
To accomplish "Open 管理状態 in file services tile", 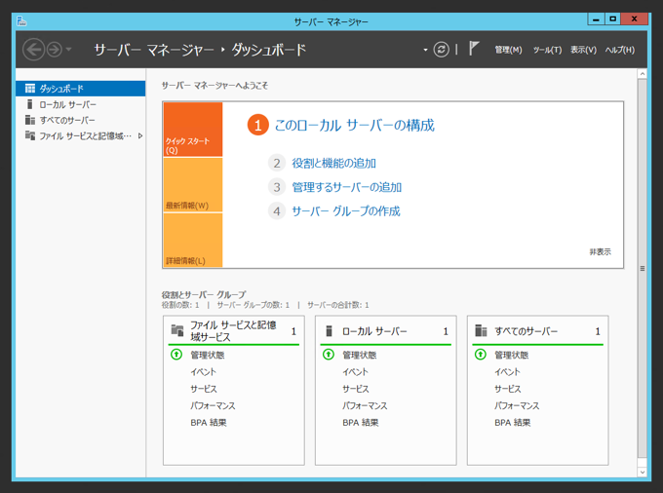I will 208,355.
